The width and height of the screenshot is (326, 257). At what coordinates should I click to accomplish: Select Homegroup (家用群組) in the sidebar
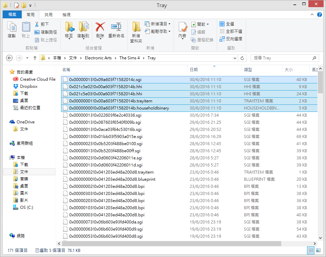[x=21, y=143]
